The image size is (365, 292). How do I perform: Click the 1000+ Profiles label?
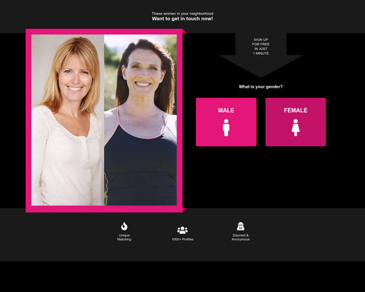pyautogui.click(x=182, y=239)
